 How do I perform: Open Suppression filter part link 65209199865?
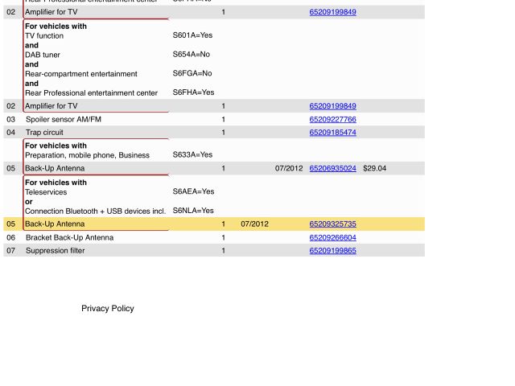click(x=332, y=251)
